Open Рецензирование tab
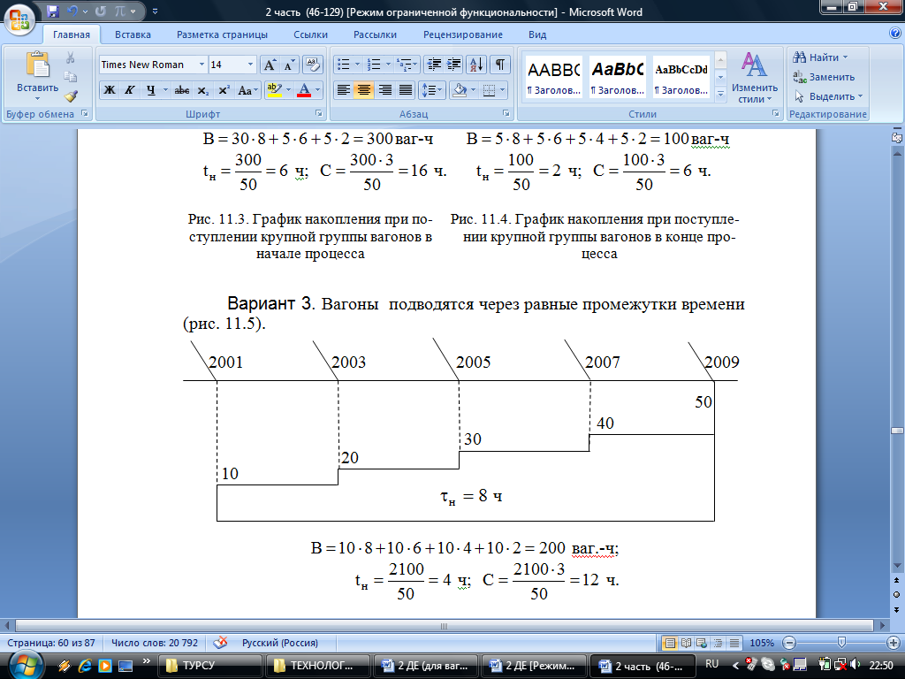The width and height of the screenshot is (905, 679). [463, 34]
